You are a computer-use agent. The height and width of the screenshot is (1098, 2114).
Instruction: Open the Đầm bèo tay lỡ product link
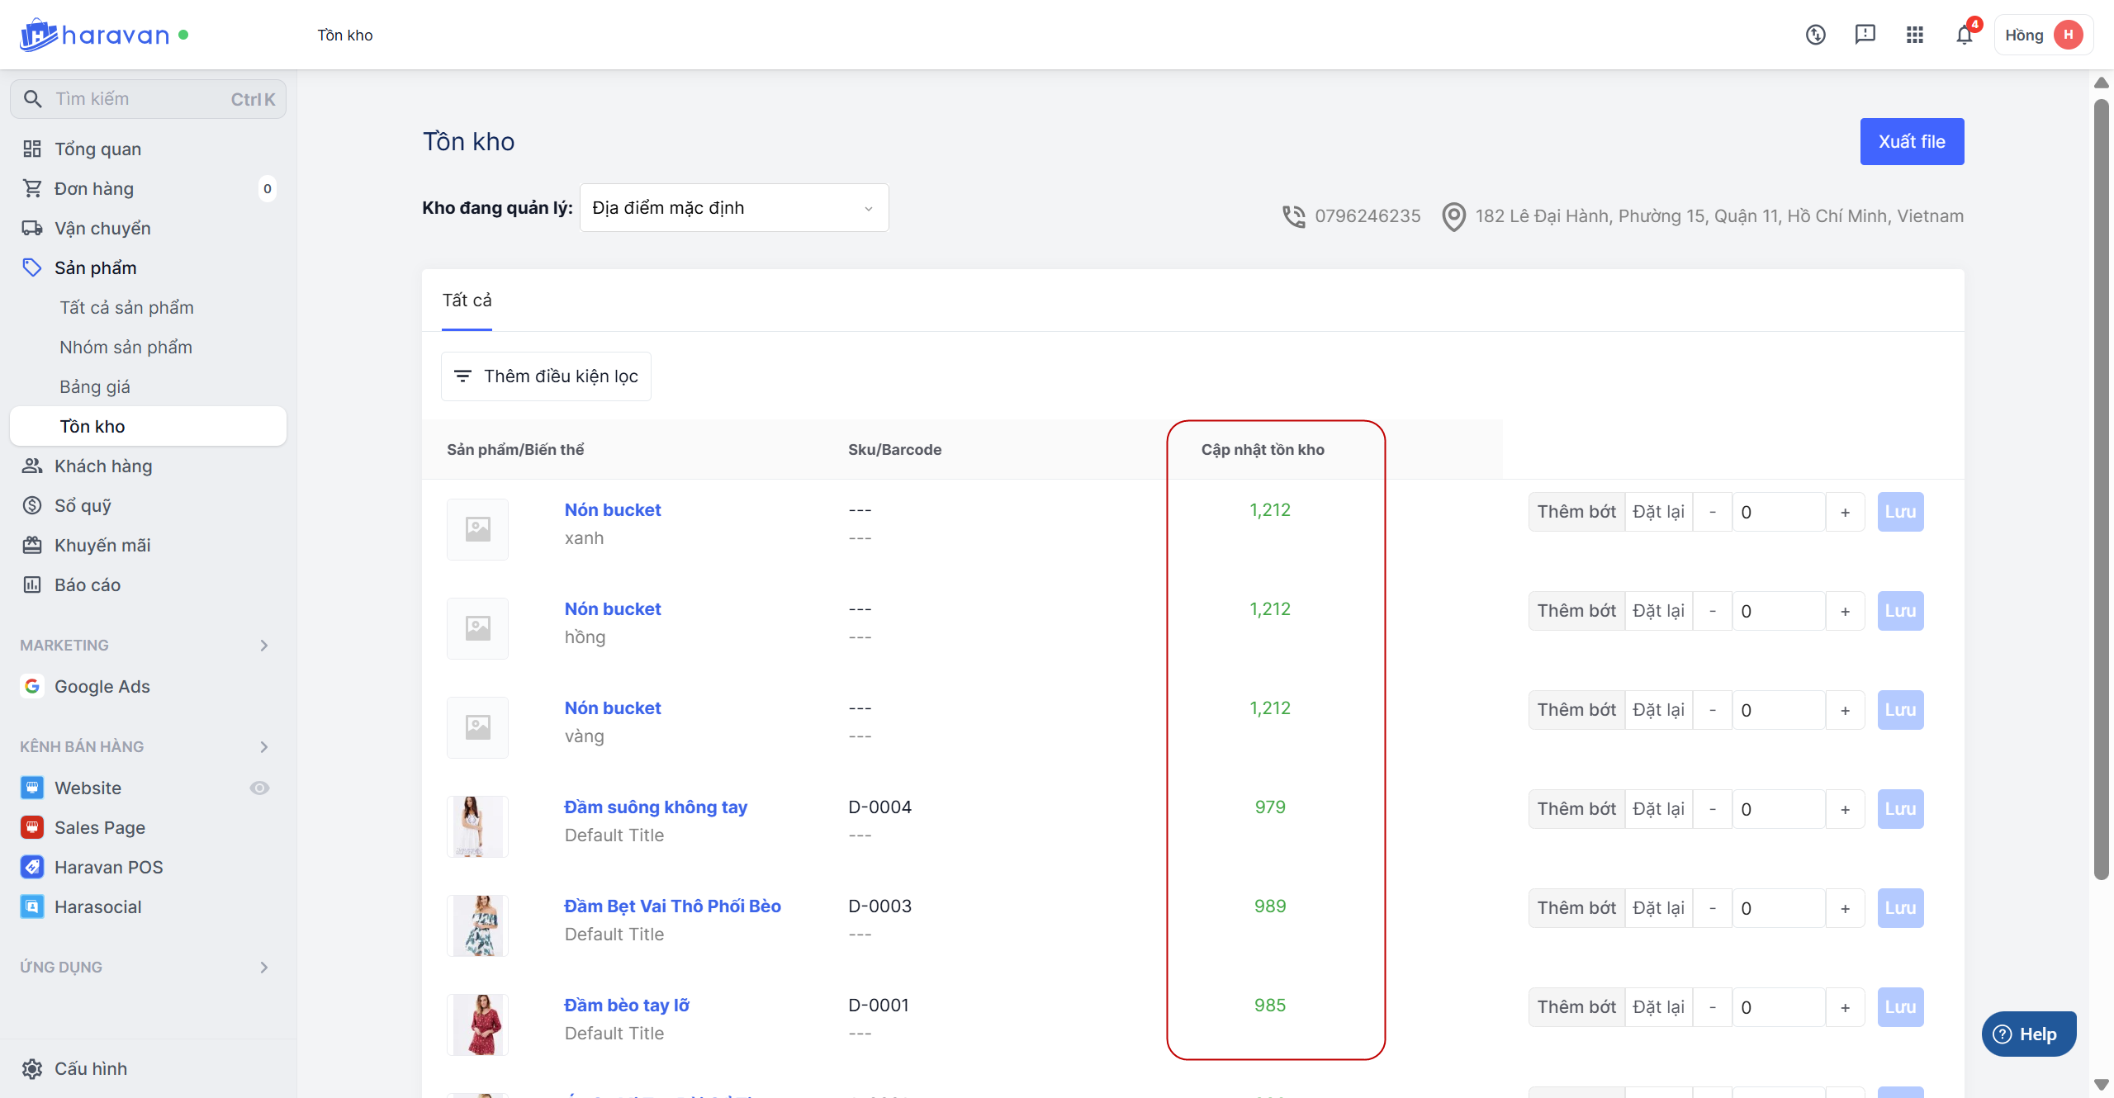click(x=626, y=1006)
